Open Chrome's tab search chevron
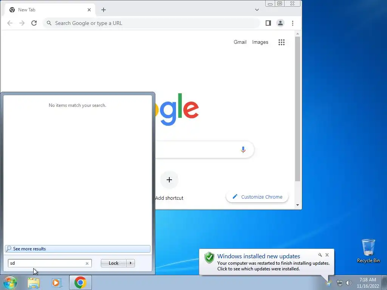This screenshot has width=387, height=290. [x=257, y=10]
